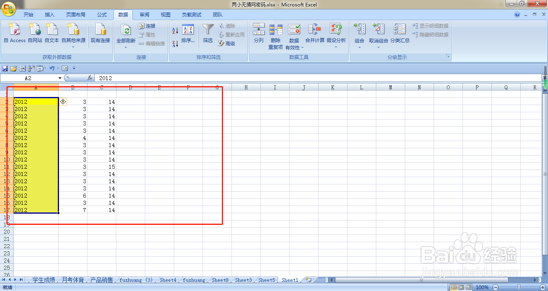Open the 连接 connections icon in ribbon

click(147, 26)
